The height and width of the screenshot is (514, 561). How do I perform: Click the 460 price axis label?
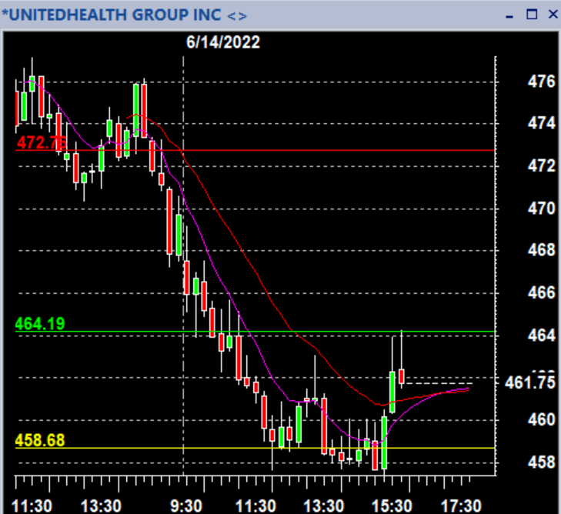click(541, 419)
